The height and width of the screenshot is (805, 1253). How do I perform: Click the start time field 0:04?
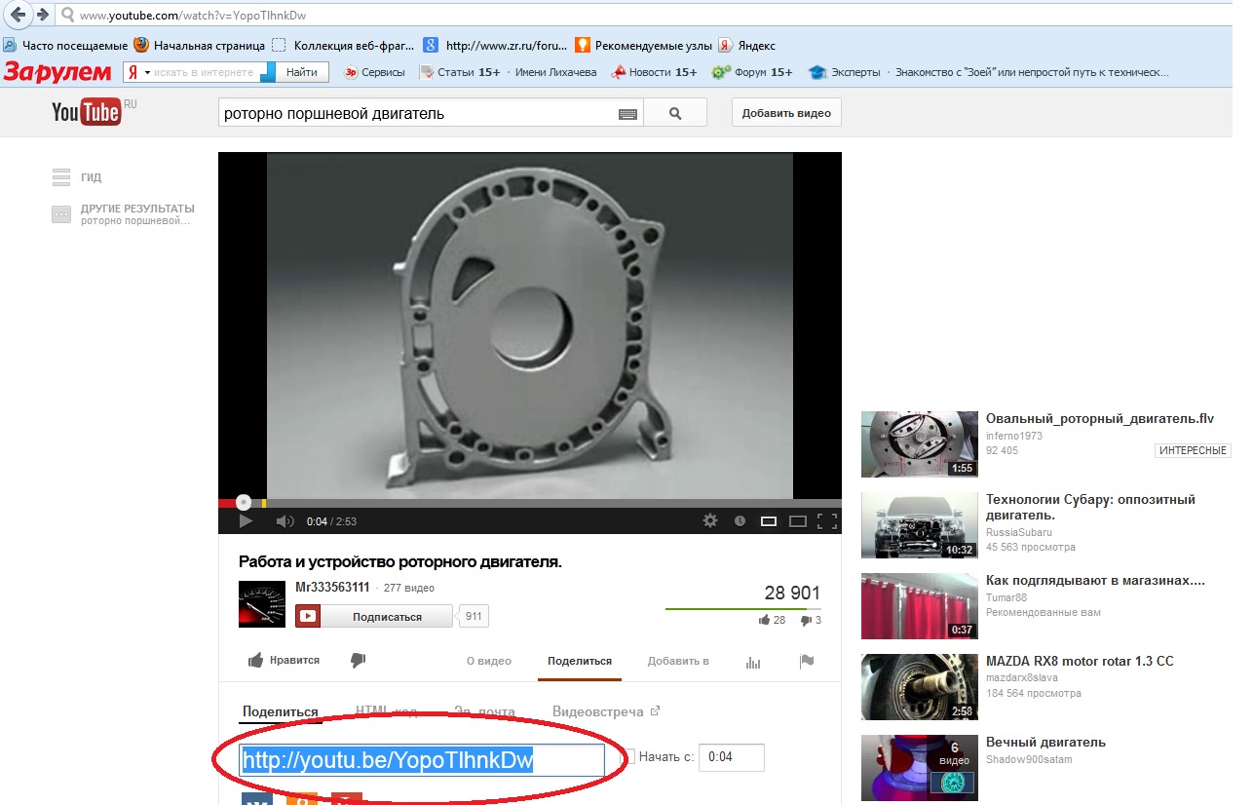click(x=732, y=757)
